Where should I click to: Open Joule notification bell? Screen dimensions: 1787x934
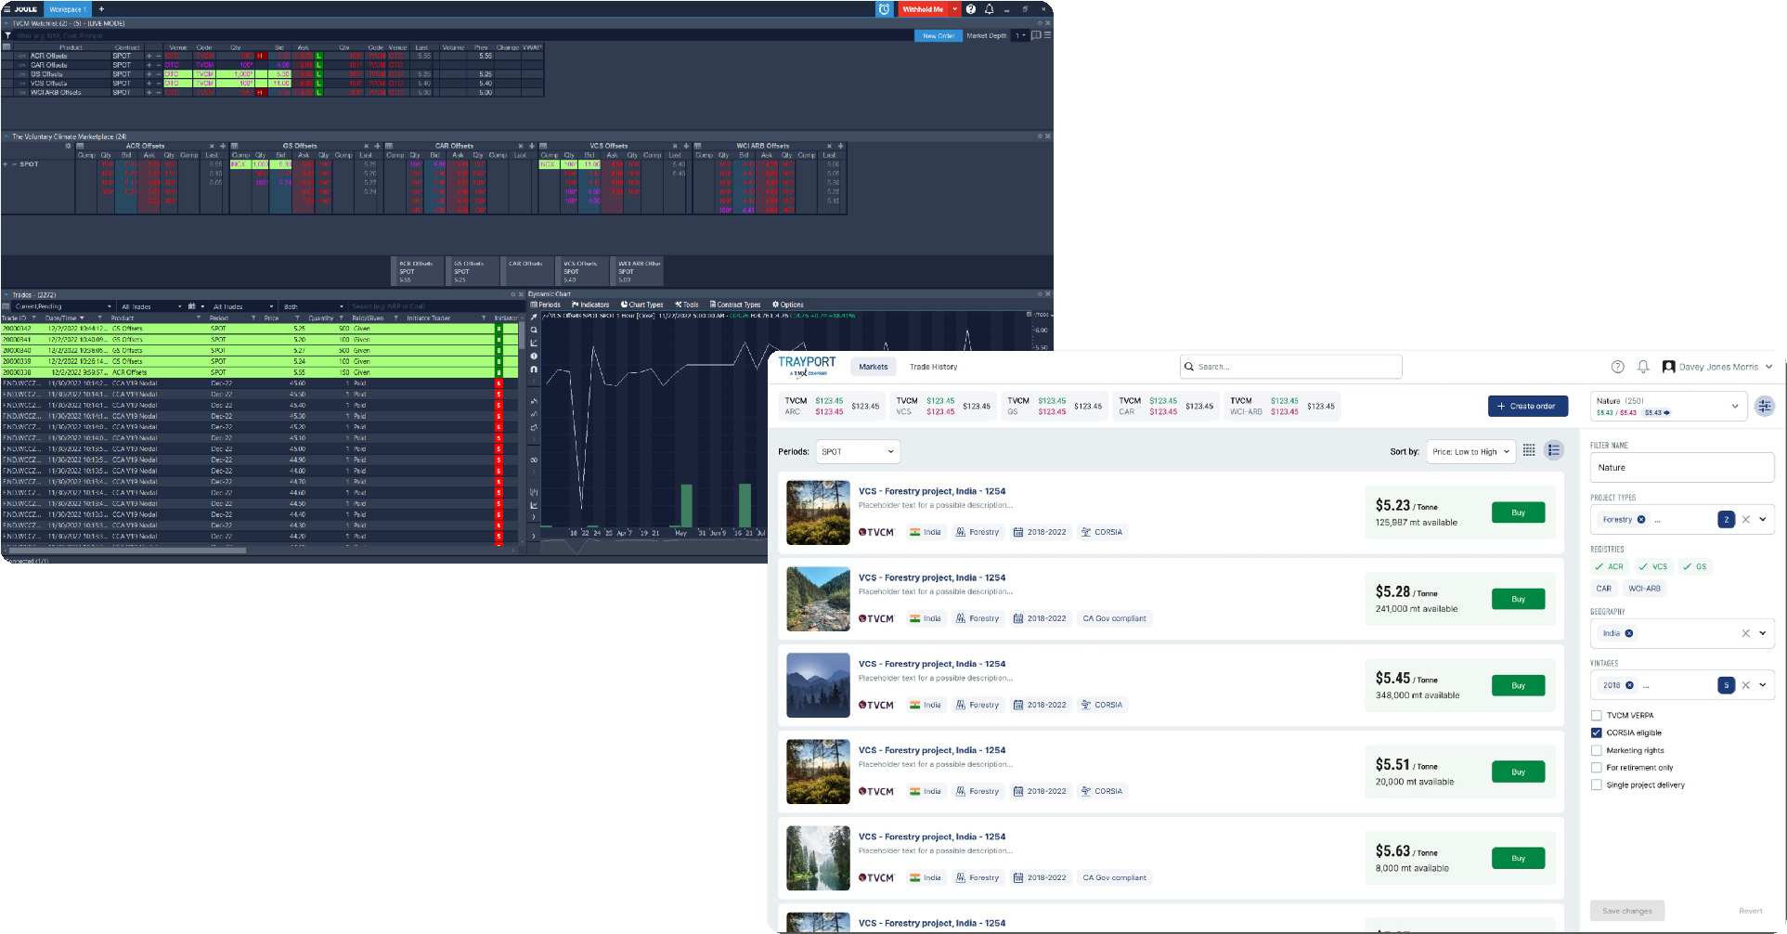989,9
